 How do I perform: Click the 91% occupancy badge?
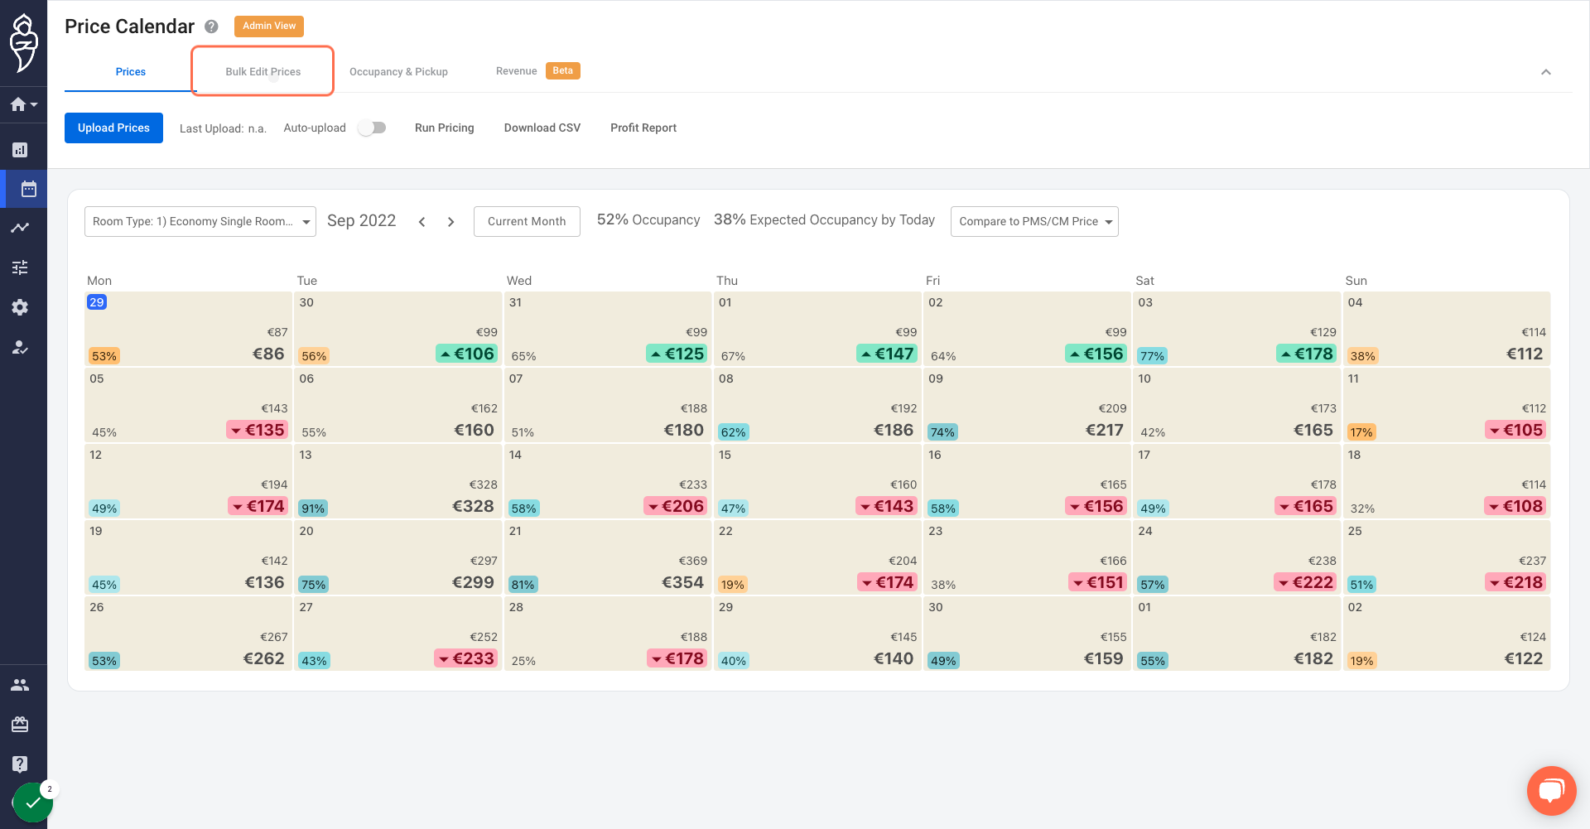[x=313, y=508]
